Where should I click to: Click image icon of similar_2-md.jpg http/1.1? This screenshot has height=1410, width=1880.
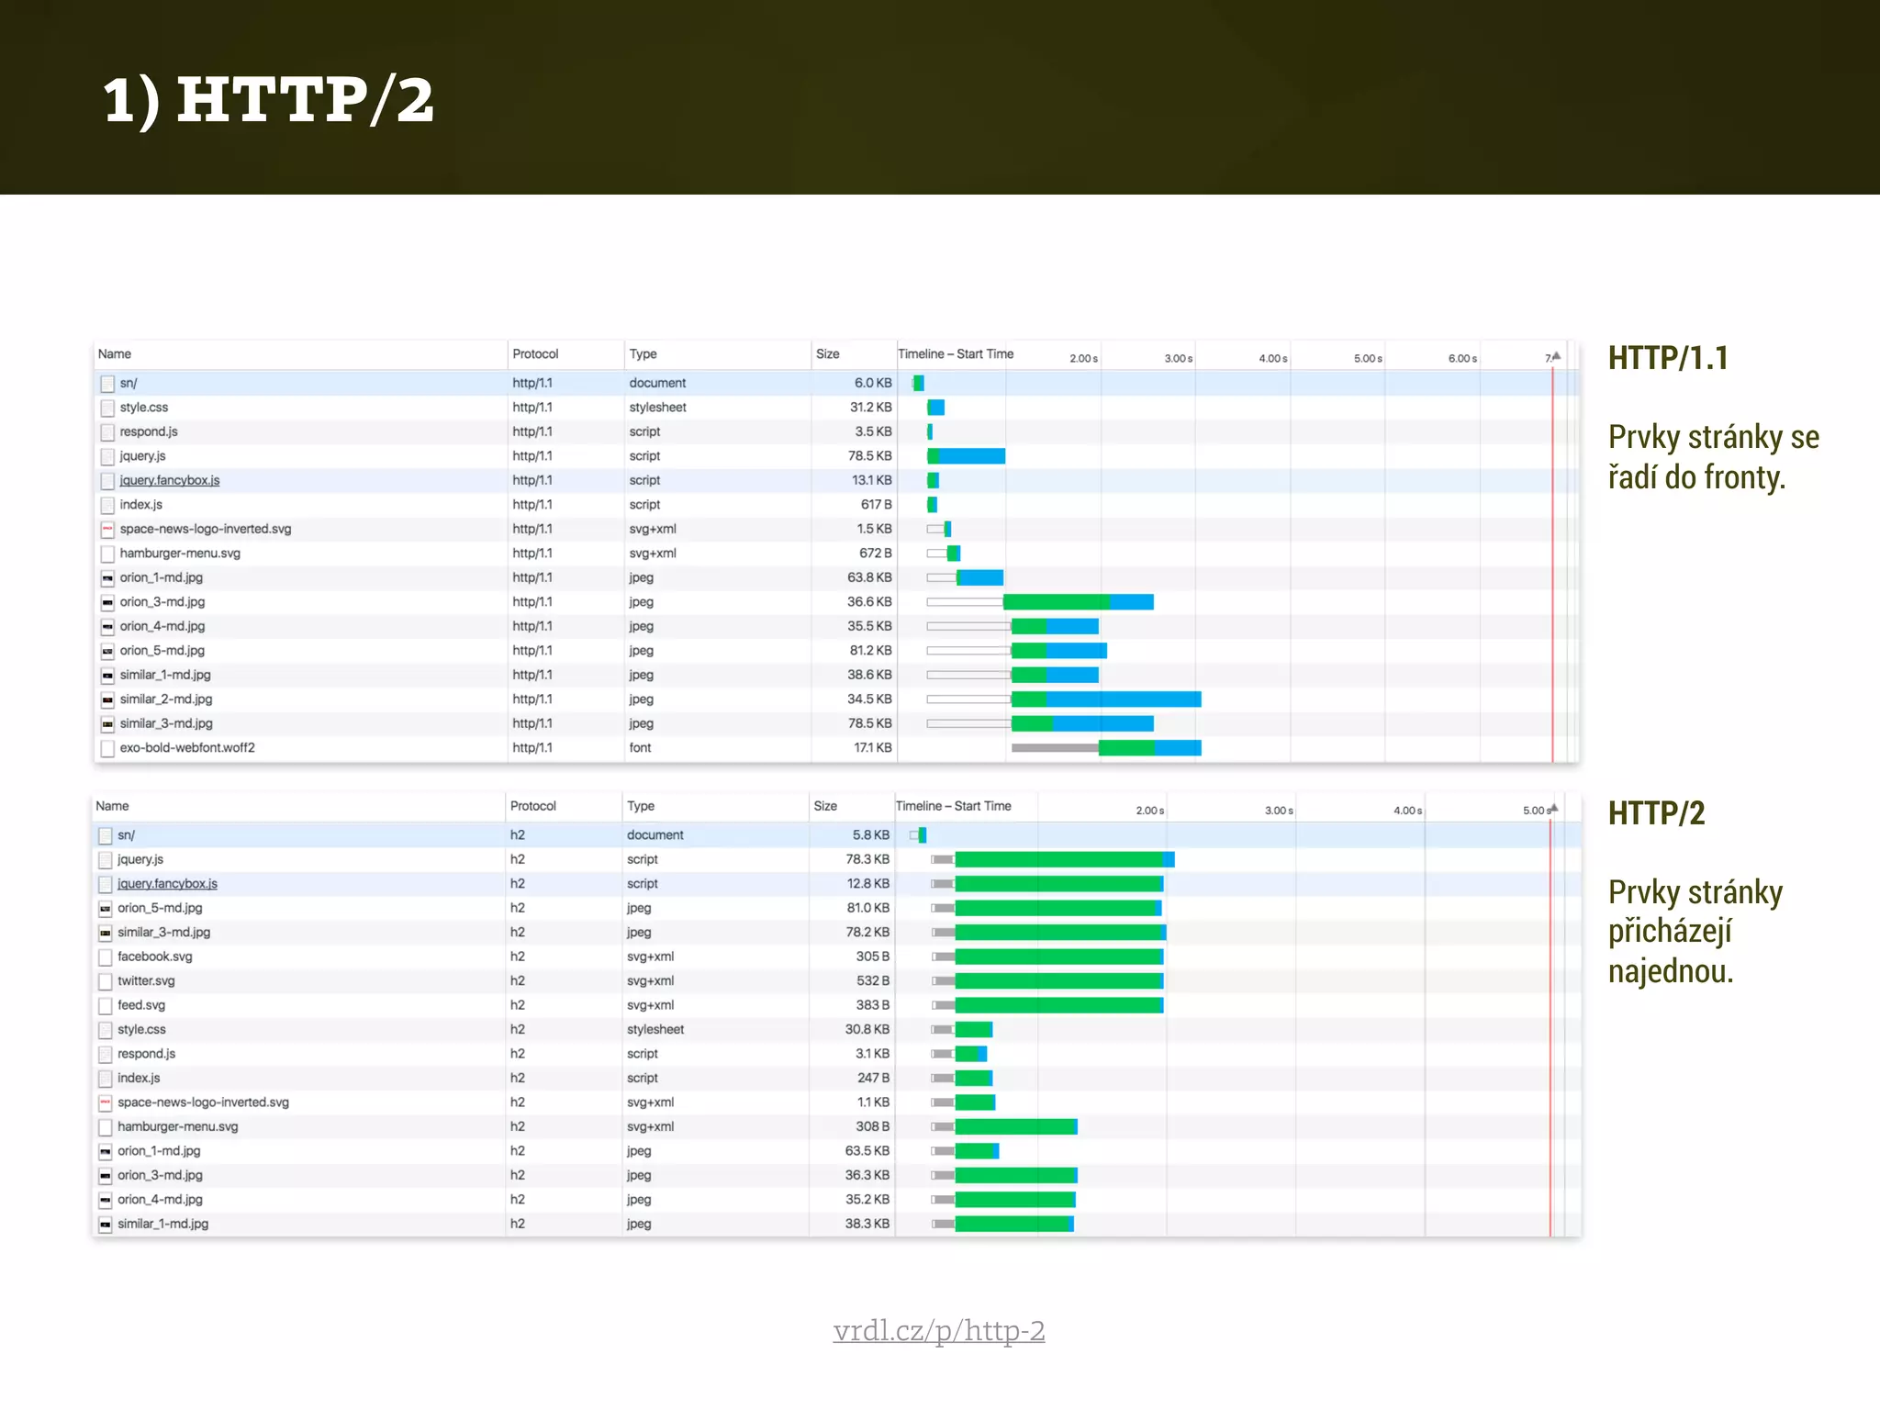[x=107, y=699]
